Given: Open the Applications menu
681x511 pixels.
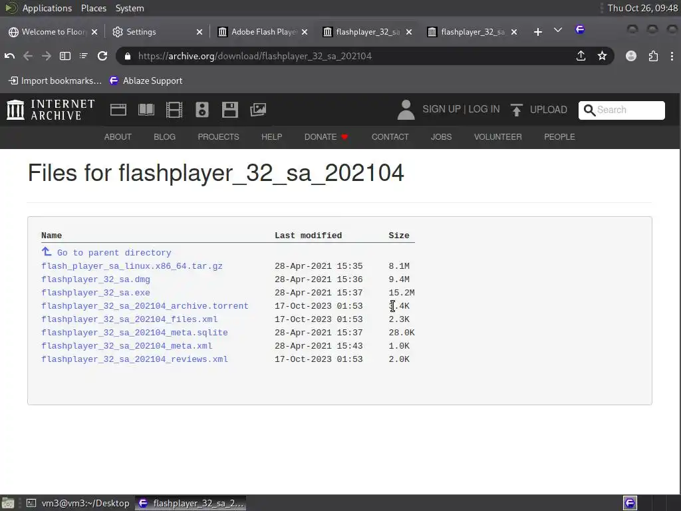Looking at the screenshot, I should pyautogui.click(x=47, y=8).
